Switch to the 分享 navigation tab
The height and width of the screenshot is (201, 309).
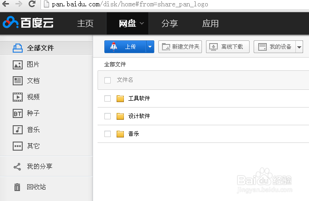click(x=170, y=24)
